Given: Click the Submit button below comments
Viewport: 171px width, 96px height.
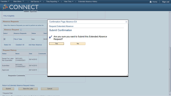Looking at the screenshot, I should 8,89.
